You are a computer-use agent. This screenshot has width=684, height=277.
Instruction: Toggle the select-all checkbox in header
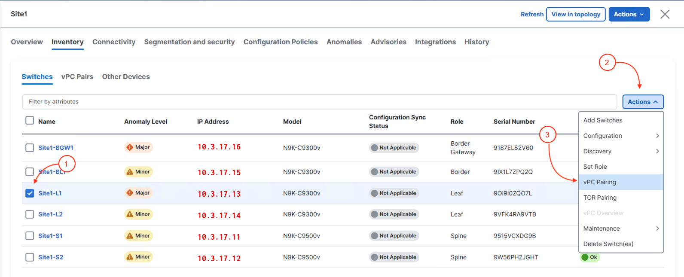[x=30, y=120]
